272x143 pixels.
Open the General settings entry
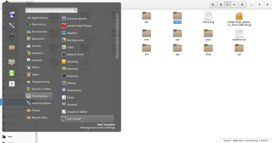click(87, 105)
